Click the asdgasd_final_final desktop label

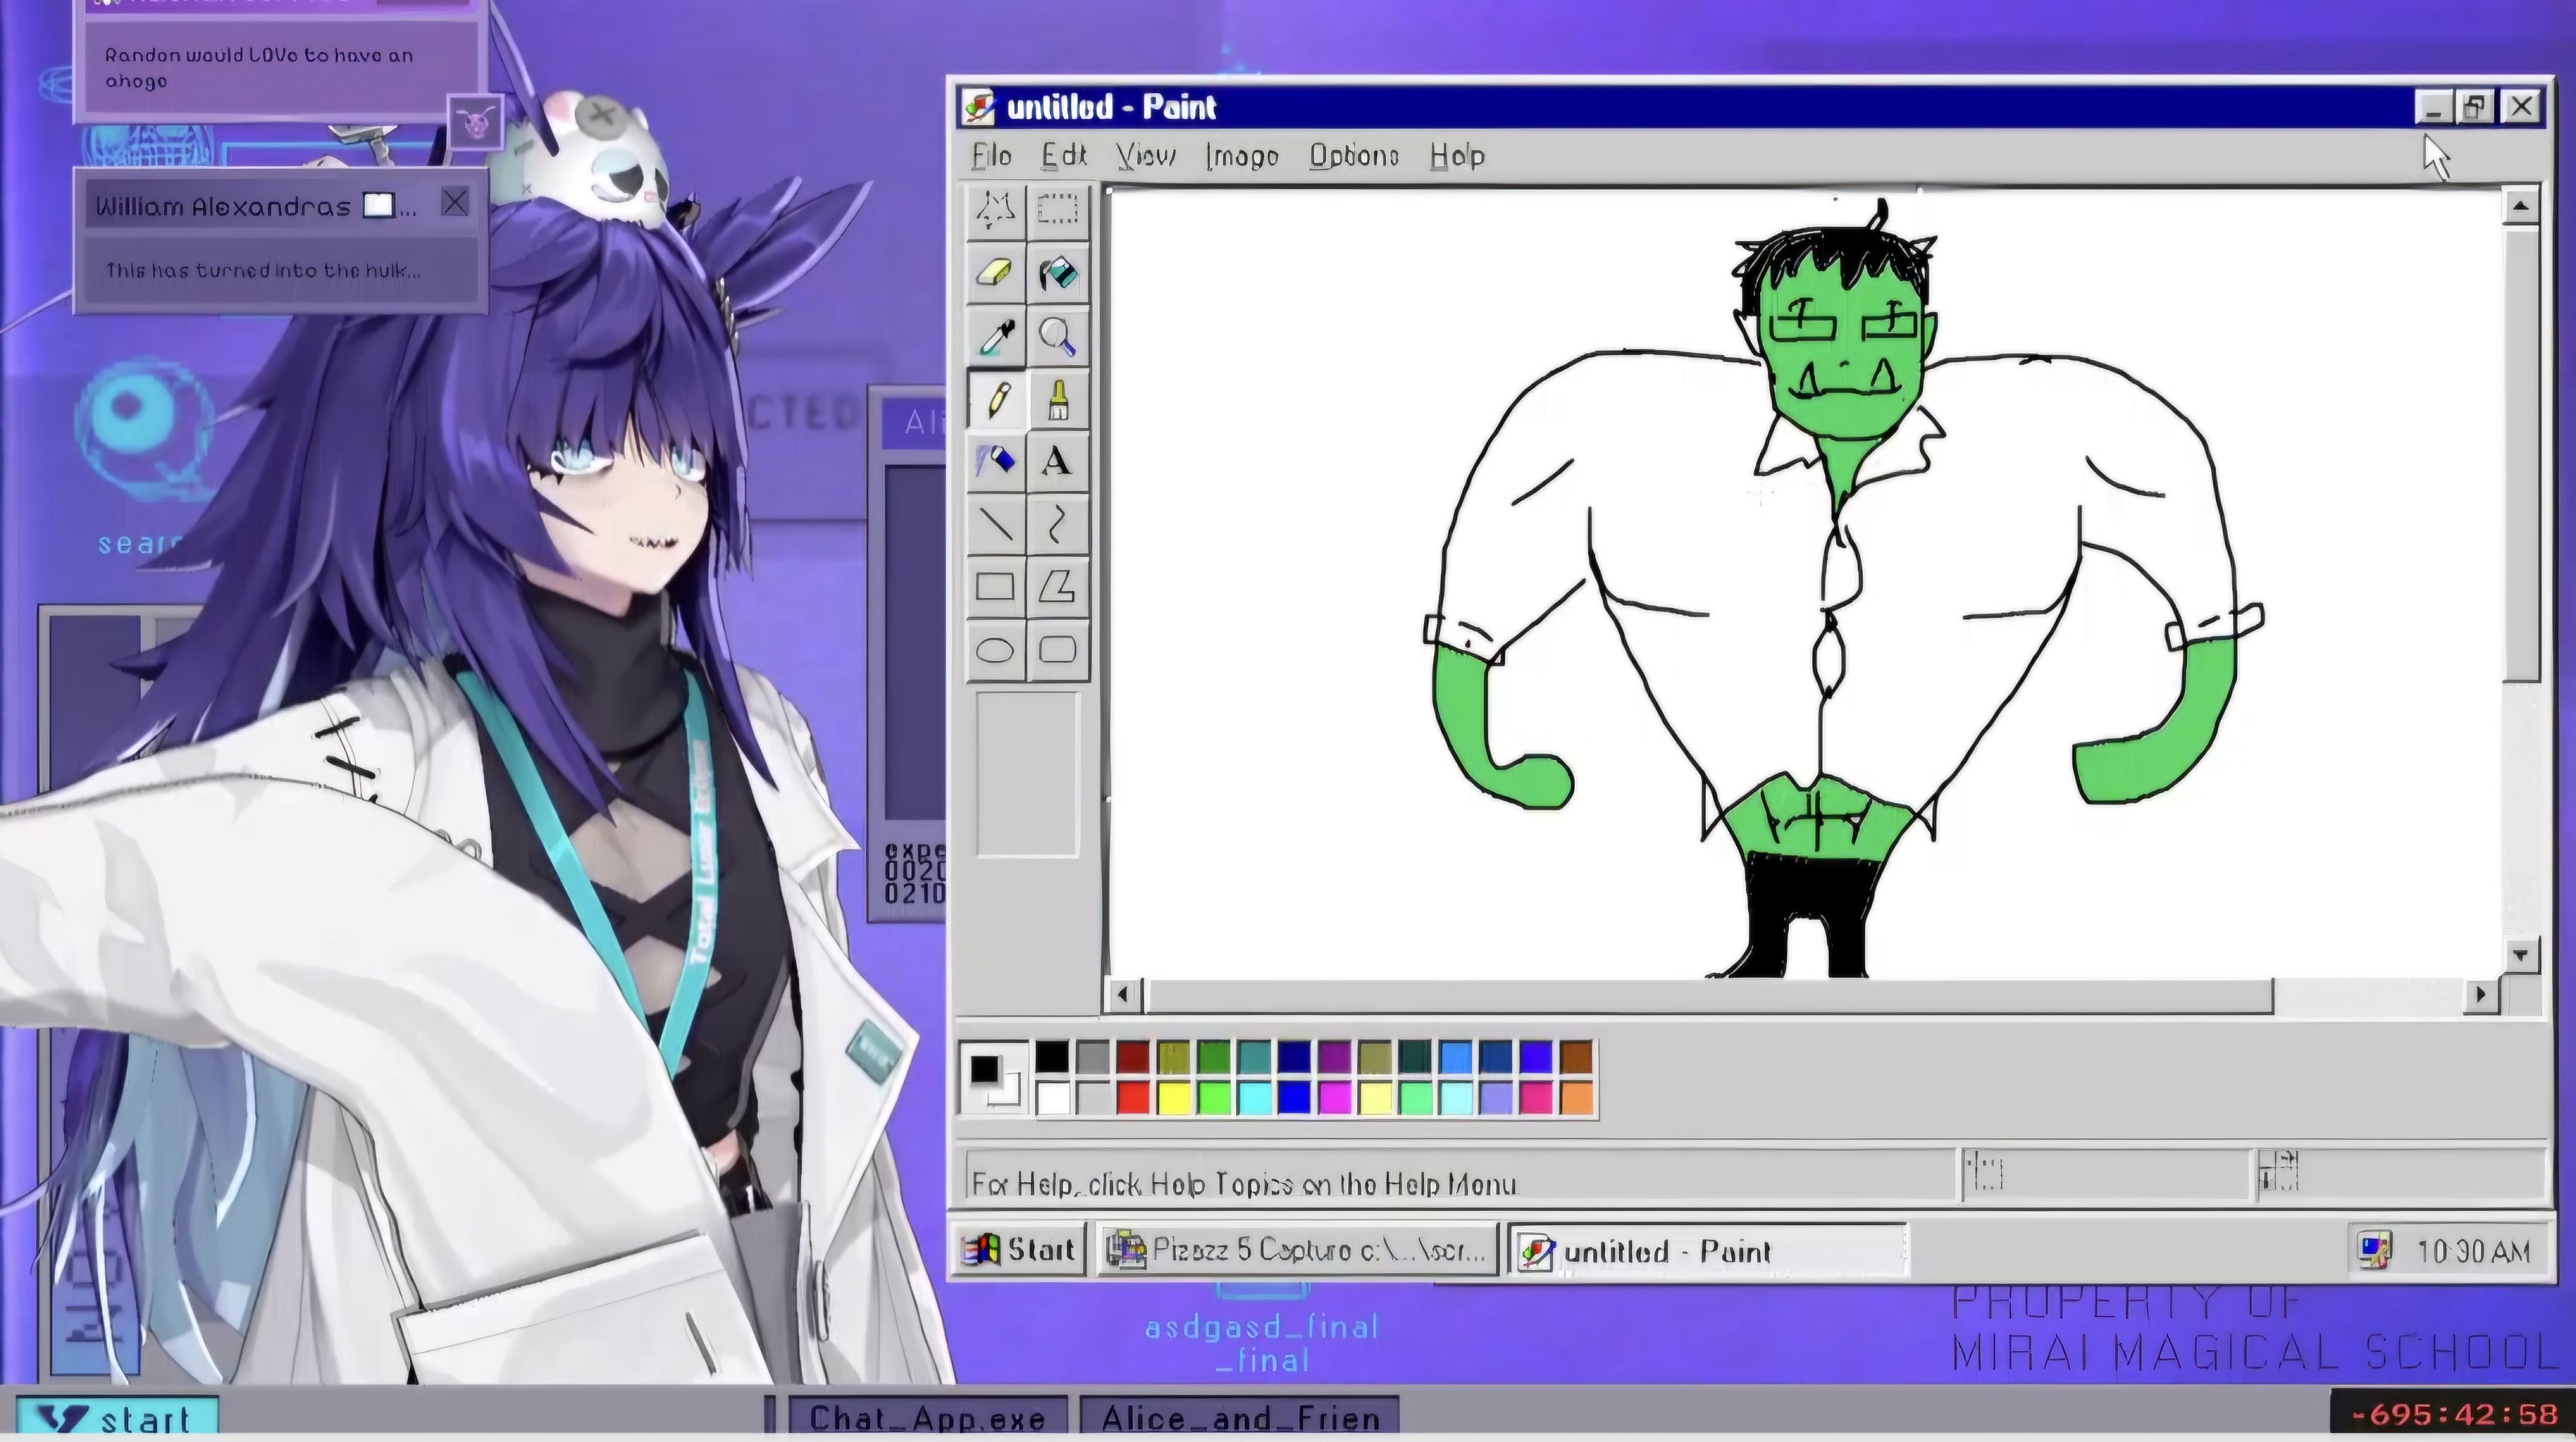point(1262,1343)
